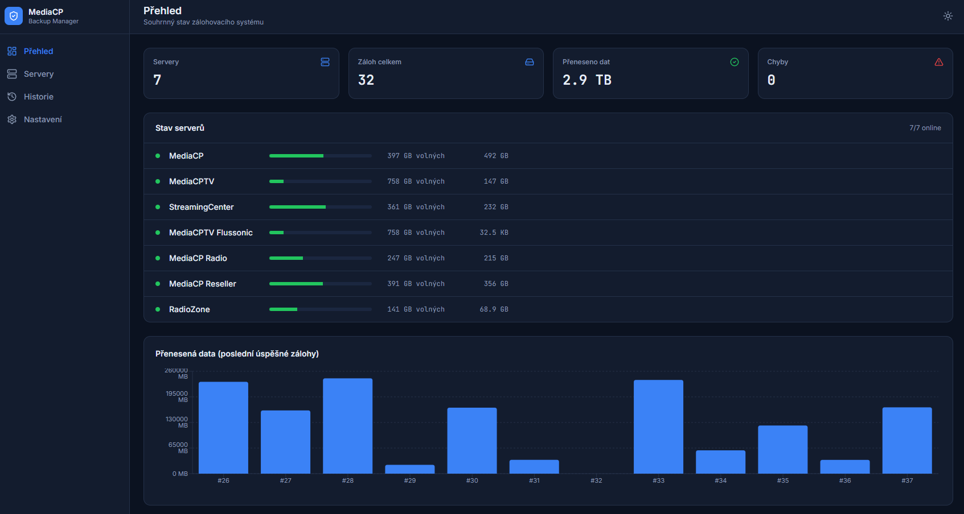Click the '2.9 TB' transferred data value
964x514 pixels.
587,80
